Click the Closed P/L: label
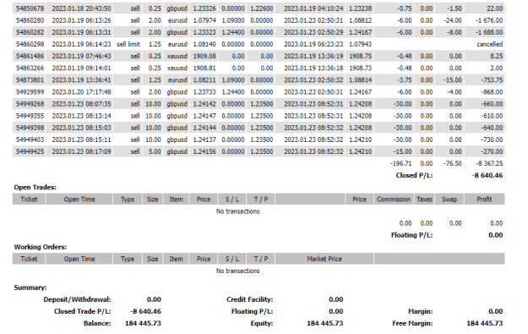The width and height of the screenshot is (528, 334). tap(414, 175)
